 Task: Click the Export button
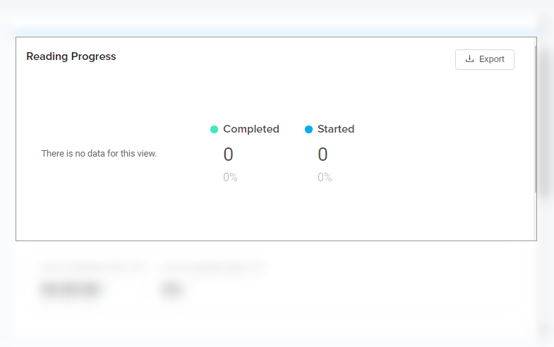[485, 59]
